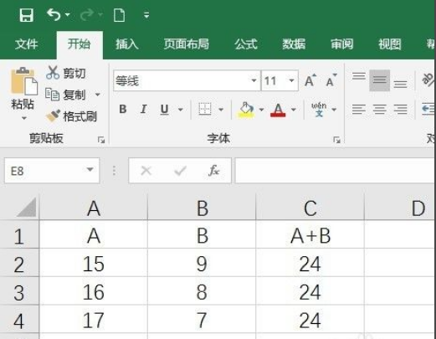This screenshot has height=339, width=436.
Task: Open the font size dropdown arrow
Action: (292, 80)
